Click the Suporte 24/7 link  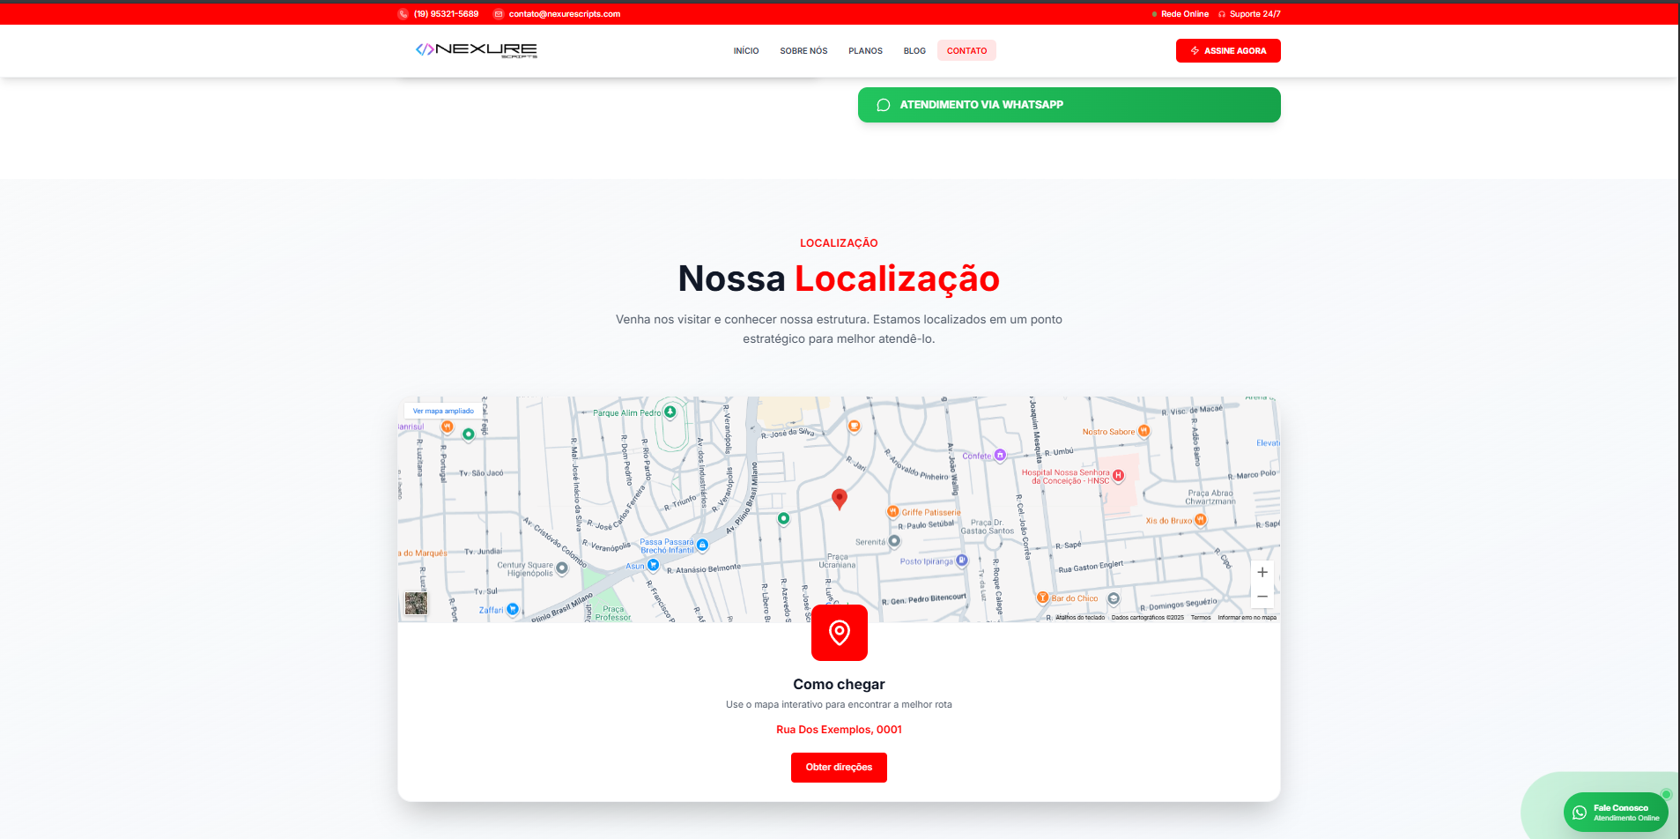coord(1254,14)
